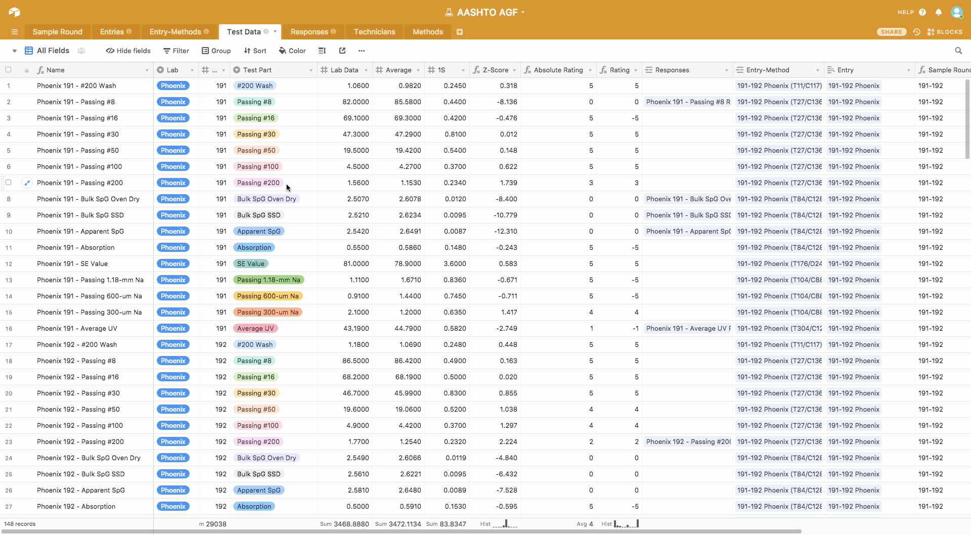The width and height of the screenshot is (971, 535).
Task: Click the horizontal scrollbar at bottom
Action: coord(401,531)
